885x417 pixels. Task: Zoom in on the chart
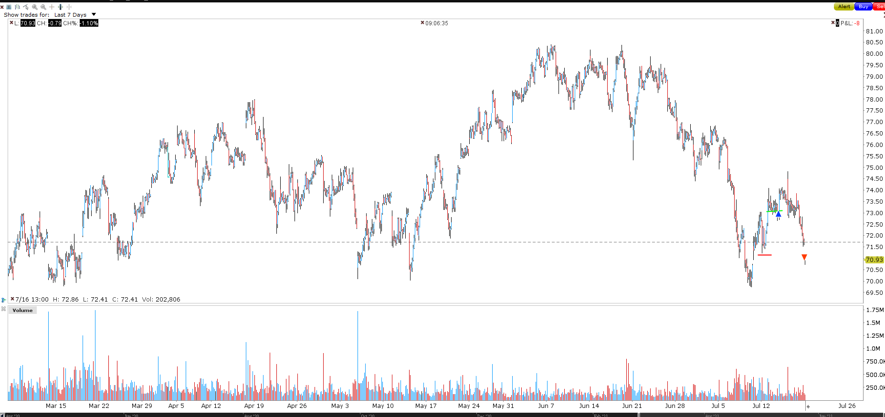tap(35, 7)
